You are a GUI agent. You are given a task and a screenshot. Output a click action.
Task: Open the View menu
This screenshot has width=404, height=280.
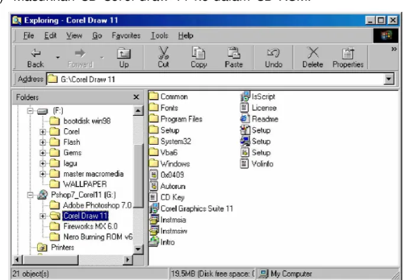[74, 35]
